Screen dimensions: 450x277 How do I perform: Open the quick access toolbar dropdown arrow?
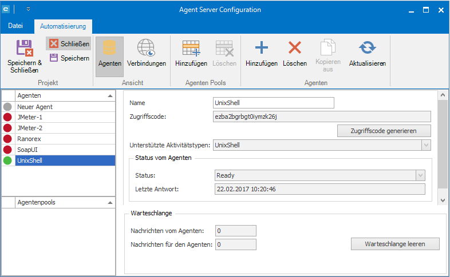(x=28, y=10)
